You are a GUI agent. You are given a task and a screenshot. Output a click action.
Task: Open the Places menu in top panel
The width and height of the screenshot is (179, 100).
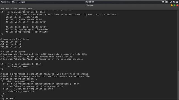click(x=15, y=2)
